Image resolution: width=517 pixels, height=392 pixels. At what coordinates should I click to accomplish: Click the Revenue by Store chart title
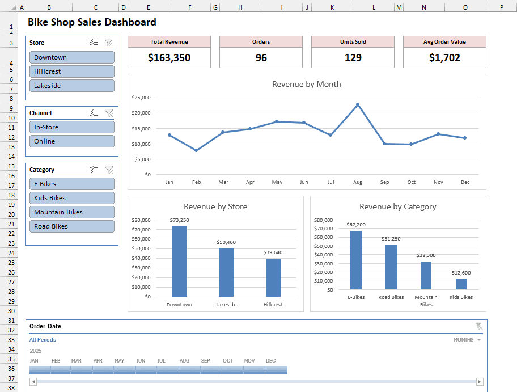(x=215, y=206)
